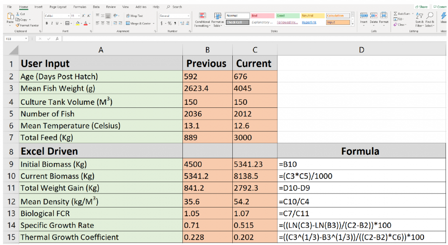Apply the Normal cell style
The height and width of the screenshot is (245, 448).
(x=238, y=16)
